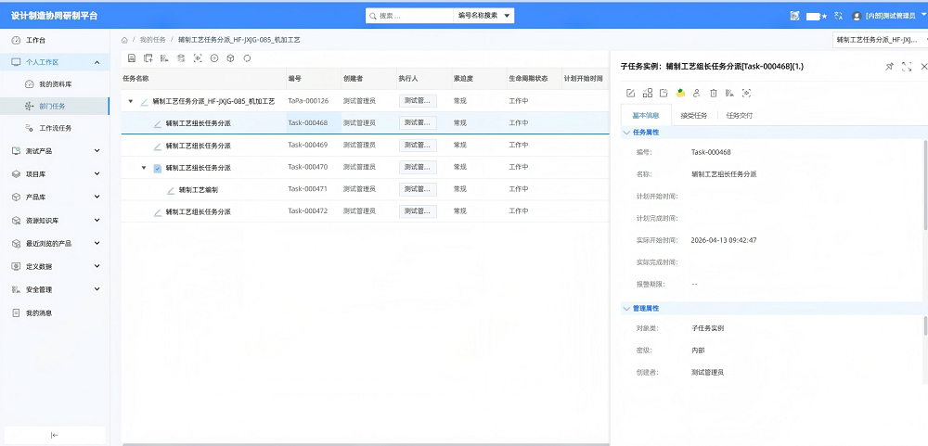Click the language translate icon in the header
The height and width of the screenshot is (446, 928).
[x=838, y=16]
